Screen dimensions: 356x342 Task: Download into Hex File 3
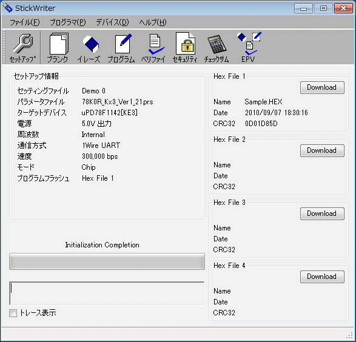pos(322,214)
